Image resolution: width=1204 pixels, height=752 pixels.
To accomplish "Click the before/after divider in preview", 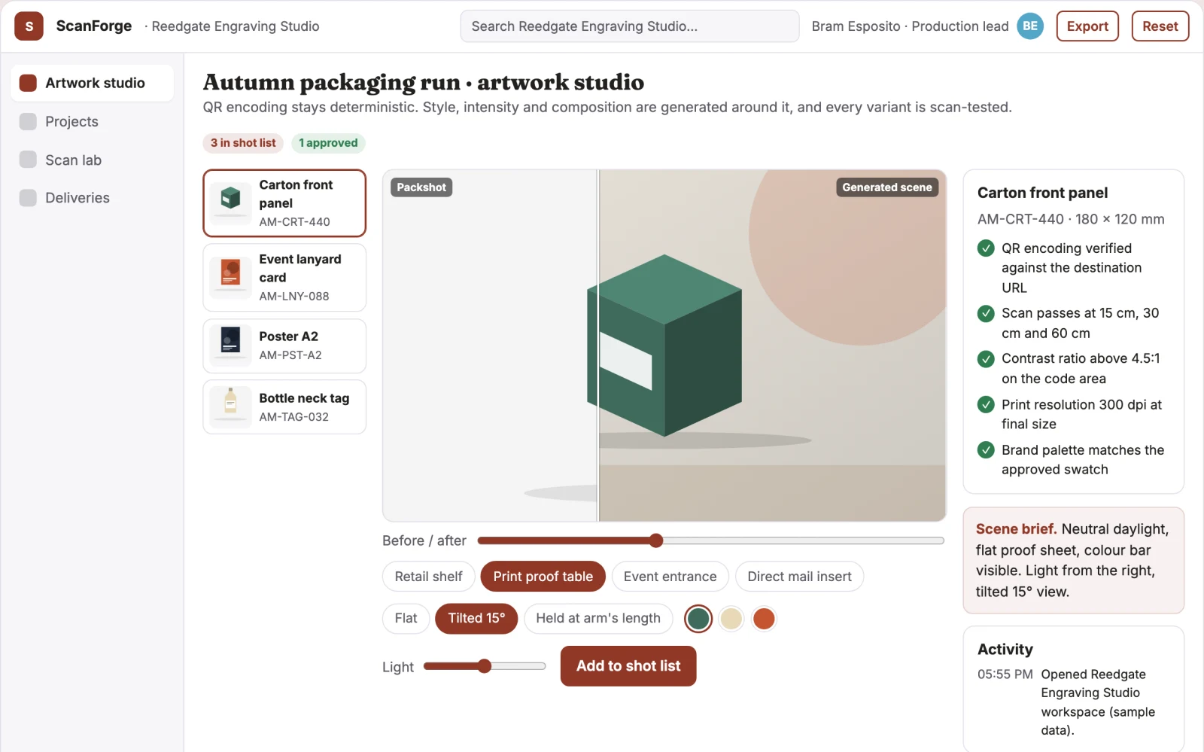I will 598,346.
